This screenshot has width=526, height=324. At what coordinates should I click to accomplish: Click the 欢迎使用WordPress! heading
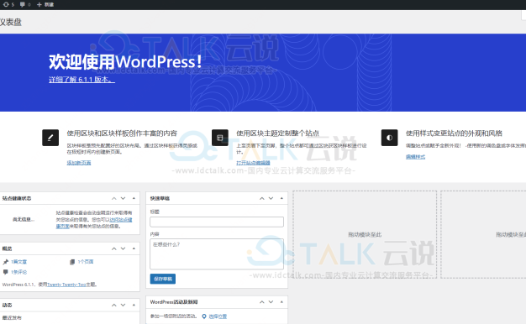point(125,62)
